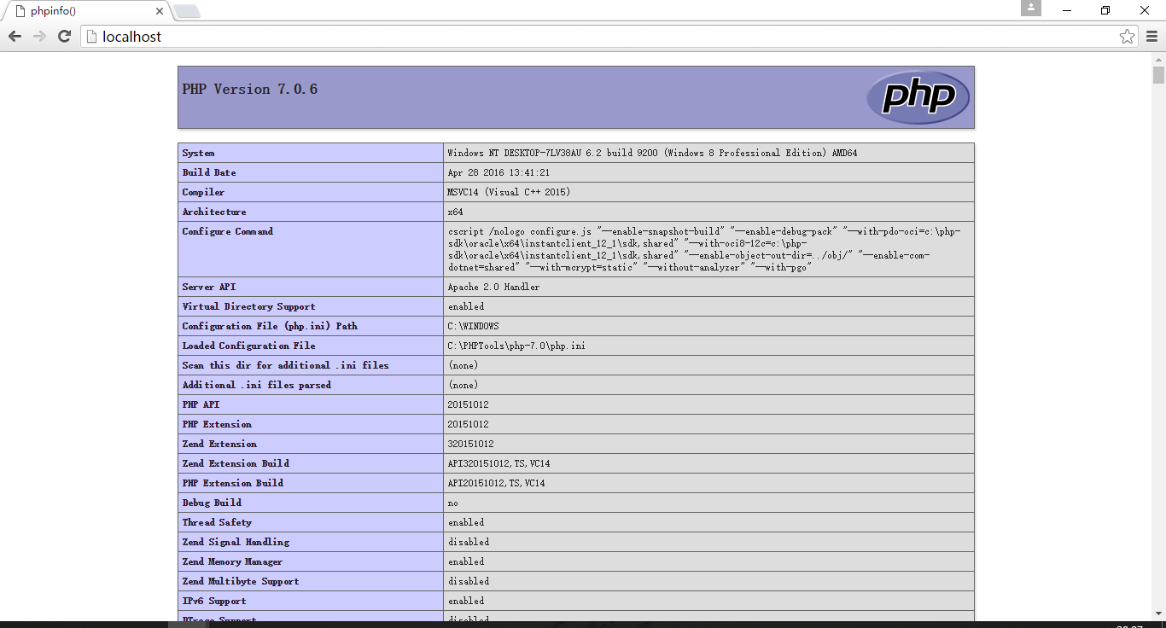Click the Apache 2.0 Handler value
This screenshot has height=628, width=1166.
coord(494,287)
